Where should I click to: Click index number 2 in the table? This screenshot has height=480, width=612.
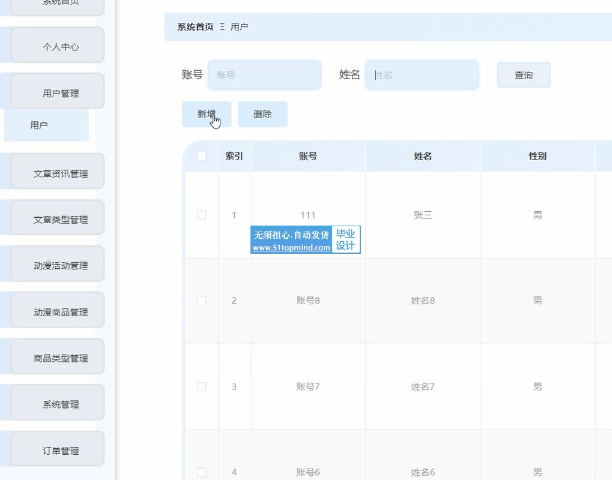click(234, 301)
